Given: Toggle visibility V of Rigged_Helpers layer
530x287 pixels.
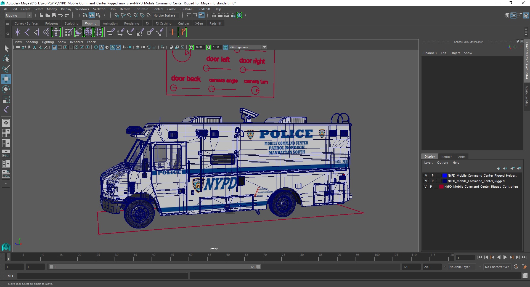Looking at the screenshot, I should tap(426, 176).
